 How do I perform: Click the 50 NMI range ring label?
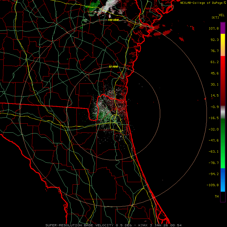[113, 67]
